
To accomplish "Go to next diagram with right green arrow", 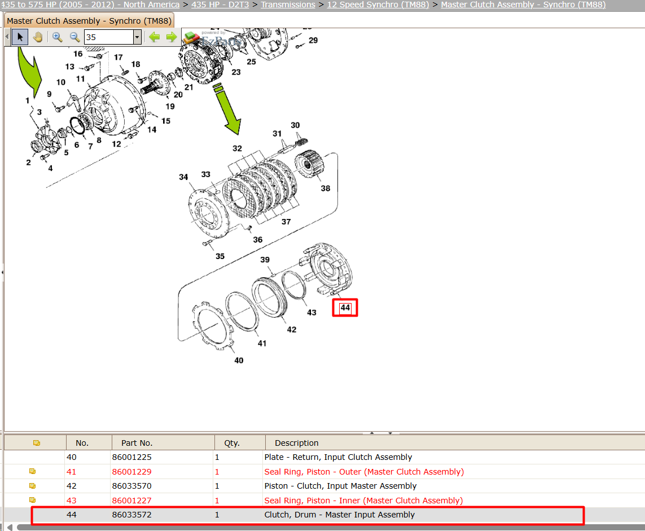I will click(x=172, y=37).
